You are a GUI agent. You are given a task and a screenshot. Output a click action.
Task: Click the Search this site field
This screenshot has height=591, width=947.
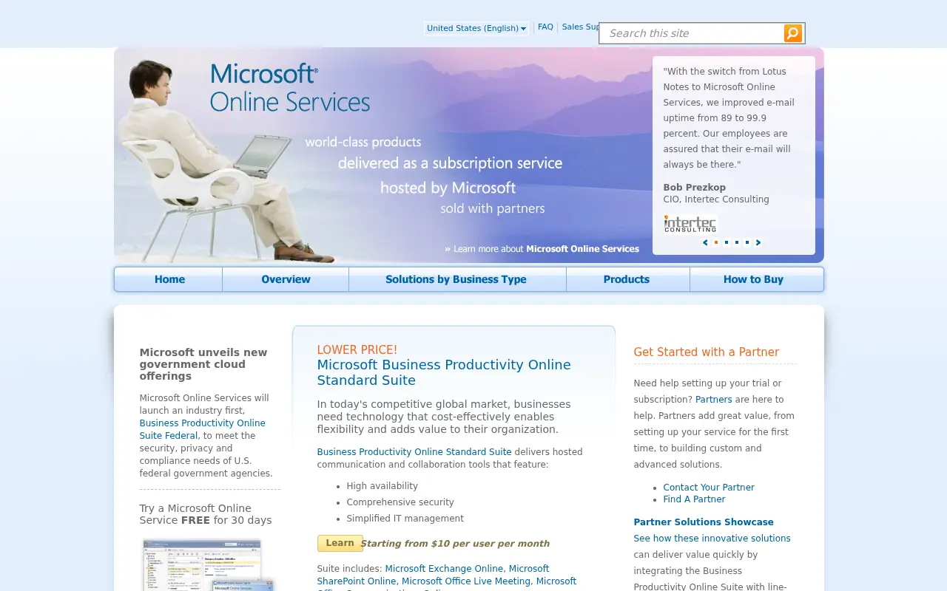(692, 33)
